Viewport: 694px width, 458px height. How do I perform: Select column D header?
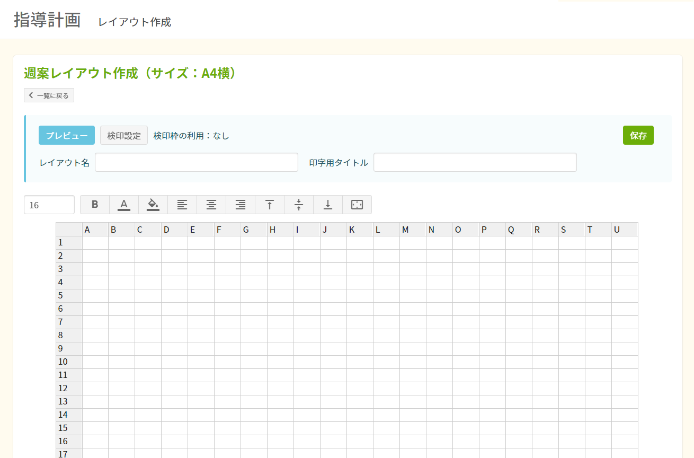(175, 230)
